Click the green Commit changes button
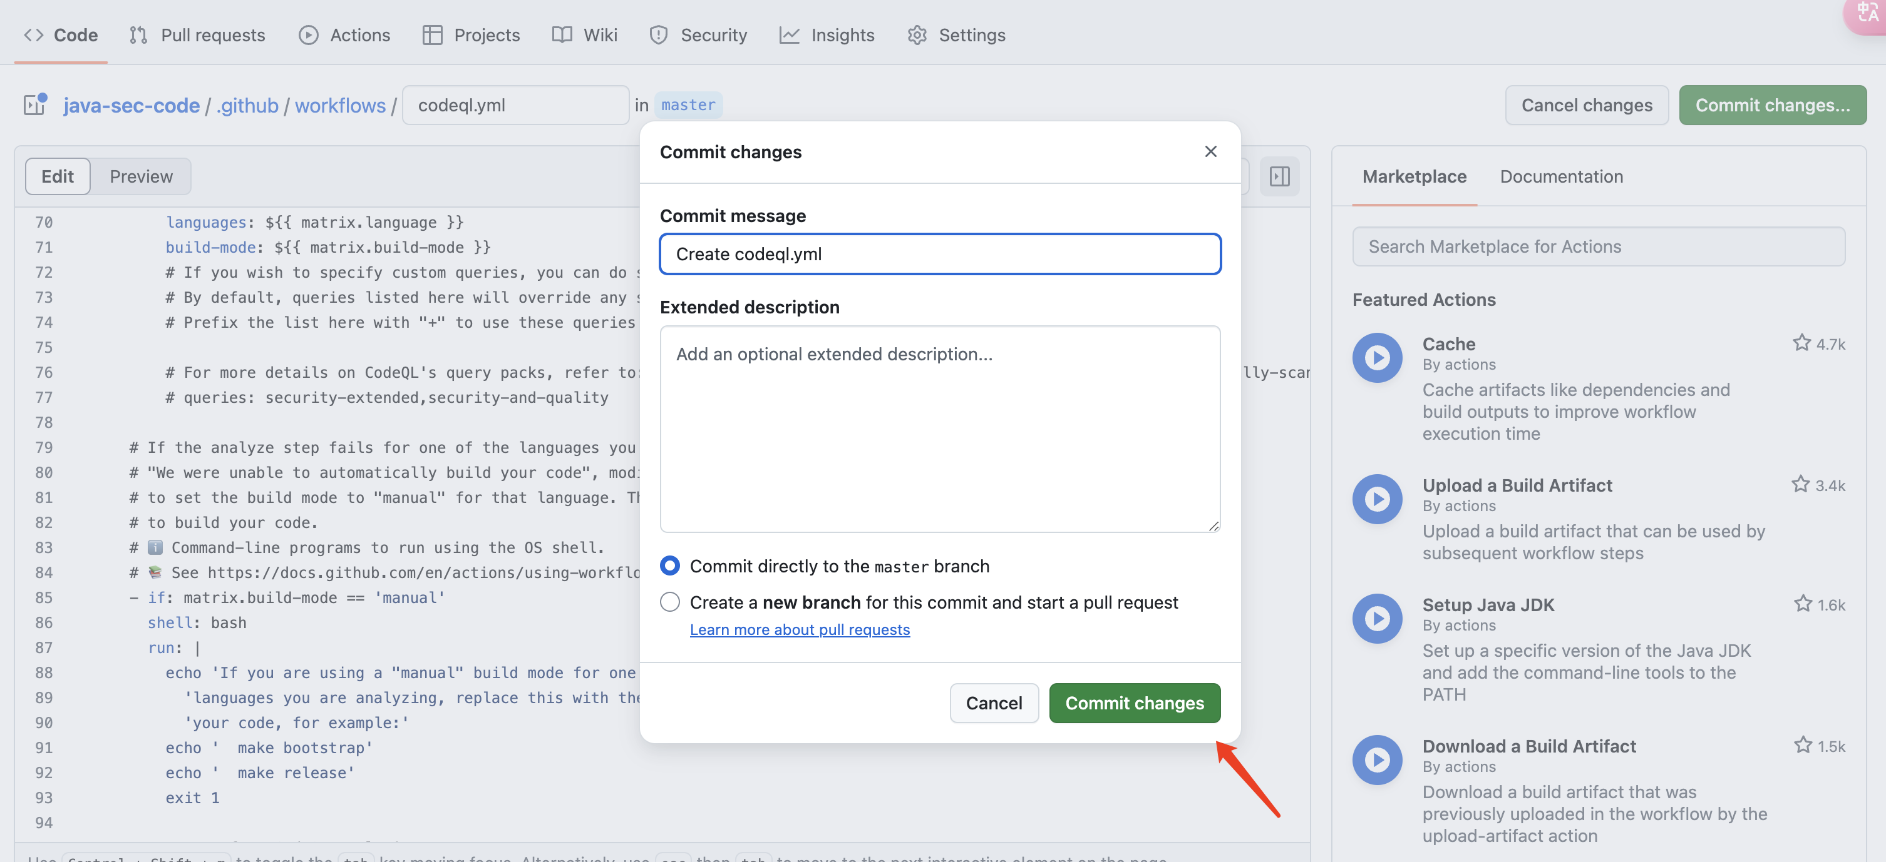This screenshot has width=1886, height=862. coord(1133,702)
